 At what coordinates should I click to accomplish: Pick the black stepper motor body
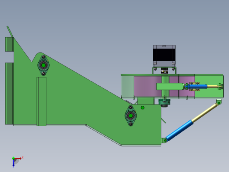pos(164,55)
